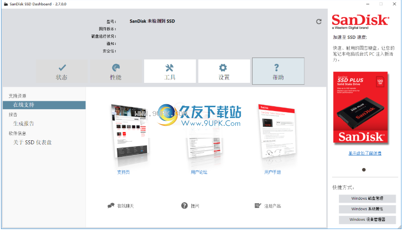Open the 工具 tools tab
402x230 pixels.
[169, 71]
